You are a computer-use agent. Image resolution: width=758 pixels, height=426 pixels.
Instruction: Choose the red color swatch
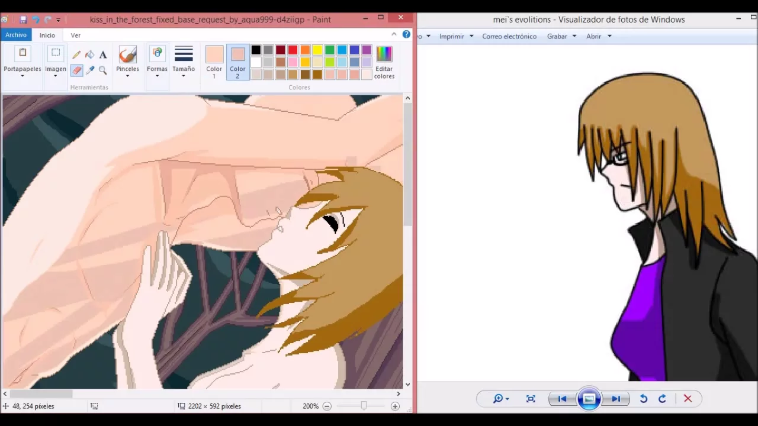293,50
